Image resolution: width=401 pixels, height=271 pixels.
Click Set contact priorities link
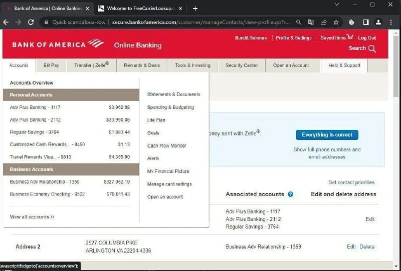point(351,182)
